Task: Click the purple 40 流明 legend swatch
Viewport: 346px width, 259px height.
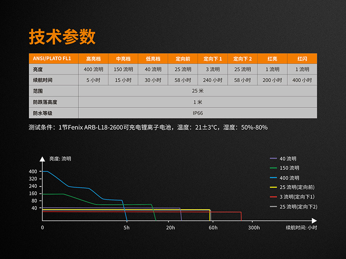Action: 274,159
